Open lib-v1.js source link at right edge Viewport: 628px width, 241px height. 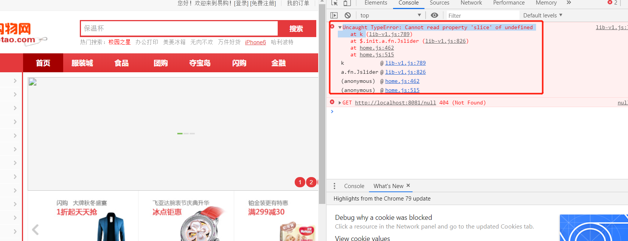(x=612, y=27)
